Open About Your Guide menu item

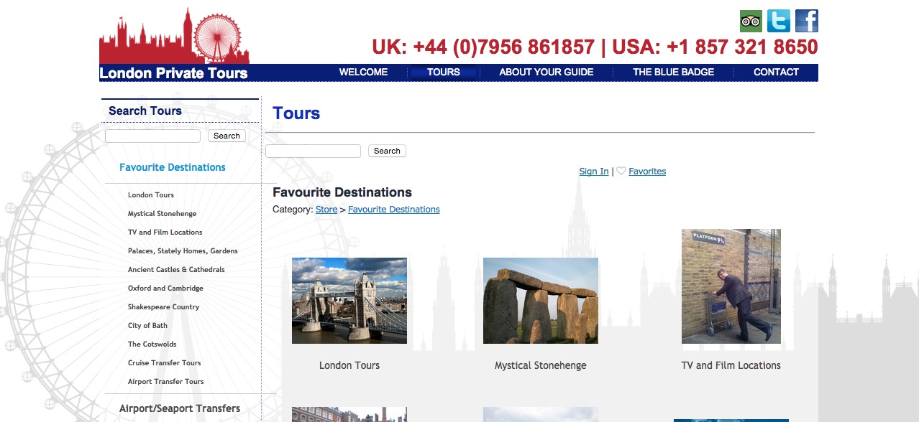[547, 72]
